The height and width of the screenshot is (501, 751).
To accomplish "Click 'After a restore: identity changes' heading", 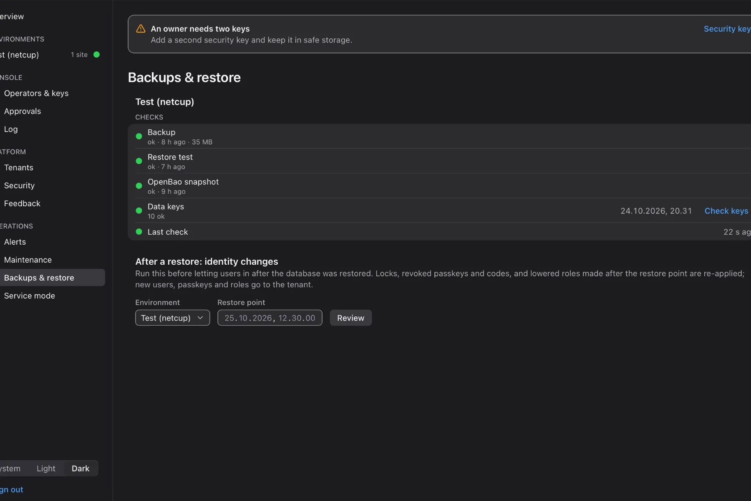I will tap(207, 261).
